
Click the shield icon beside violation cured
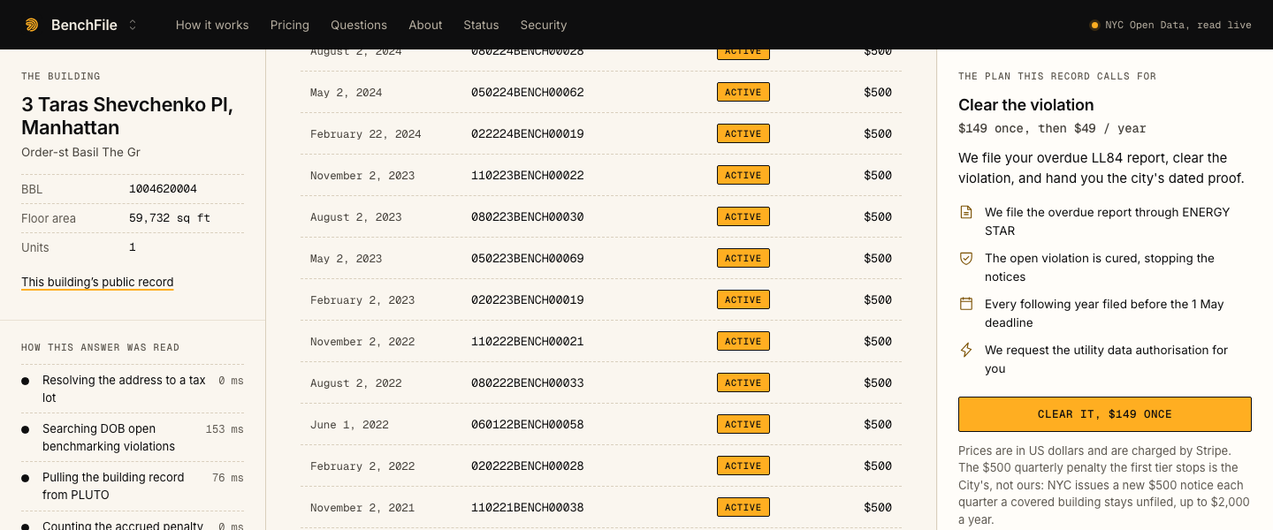click(966, 258)
